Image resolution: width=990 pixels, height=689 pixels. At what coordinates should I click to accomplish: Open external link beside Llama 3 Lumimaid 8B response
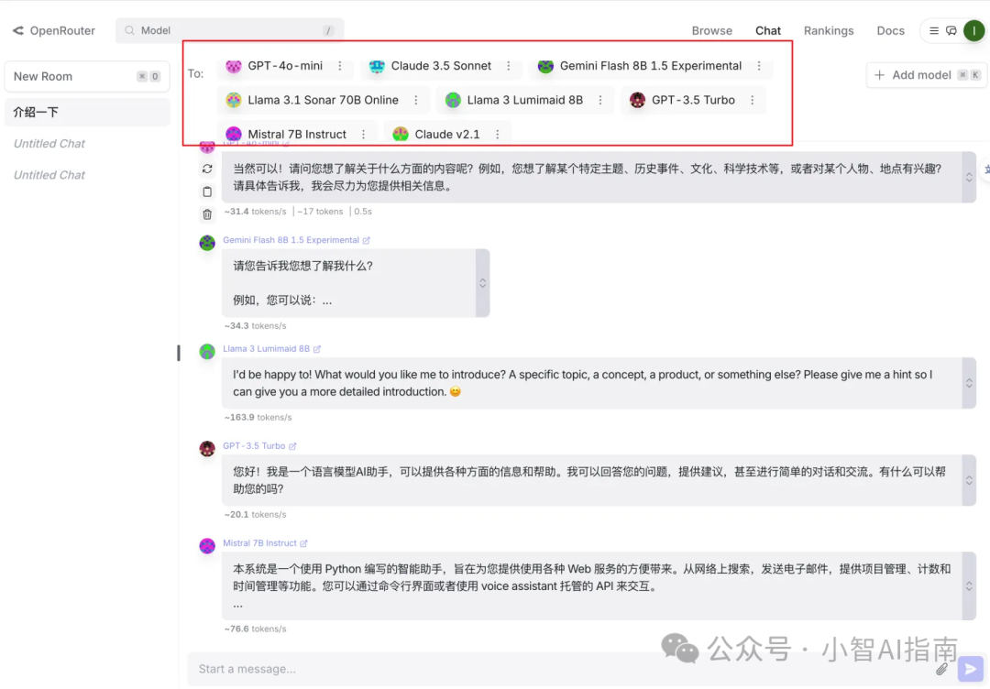tap(317, 349)
